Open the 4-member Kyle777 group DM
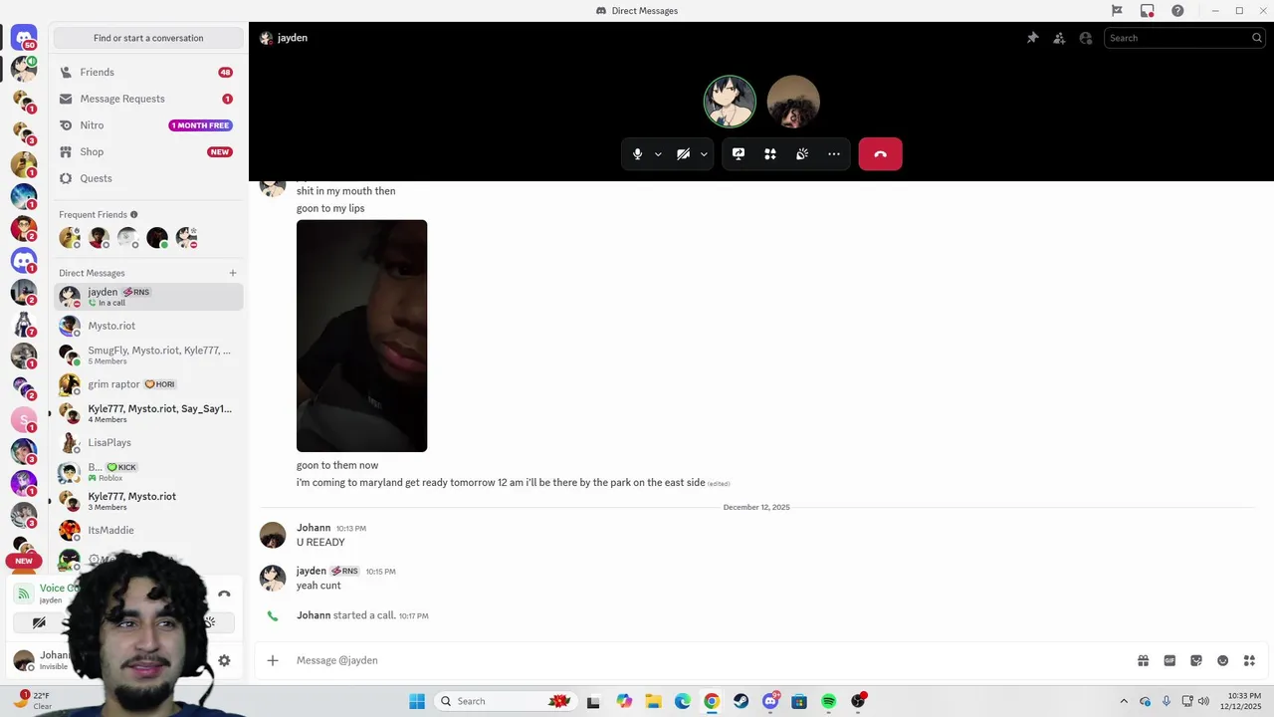Viewport: 1274px width, 717px height. point(148,413)
